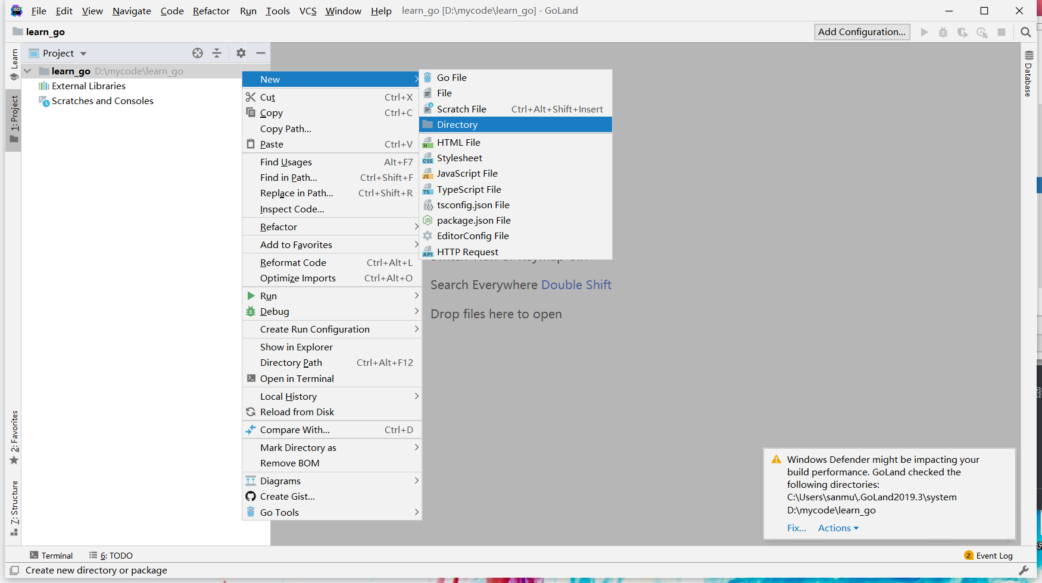This screenshot has width=1042, height=583.
Task: Select Go File in New submenu
Action: pos(516,77)
